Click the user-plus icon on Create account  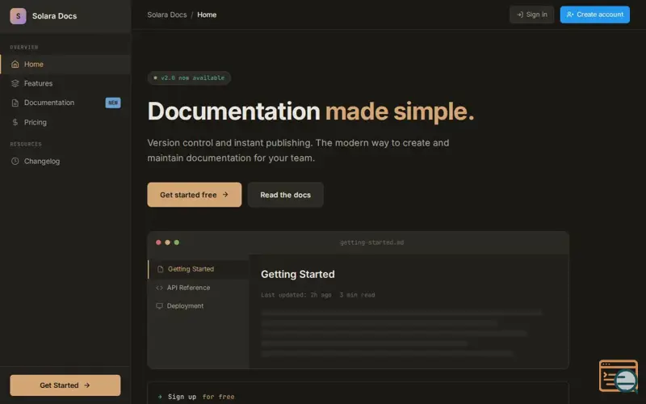[x=570, y=15]
